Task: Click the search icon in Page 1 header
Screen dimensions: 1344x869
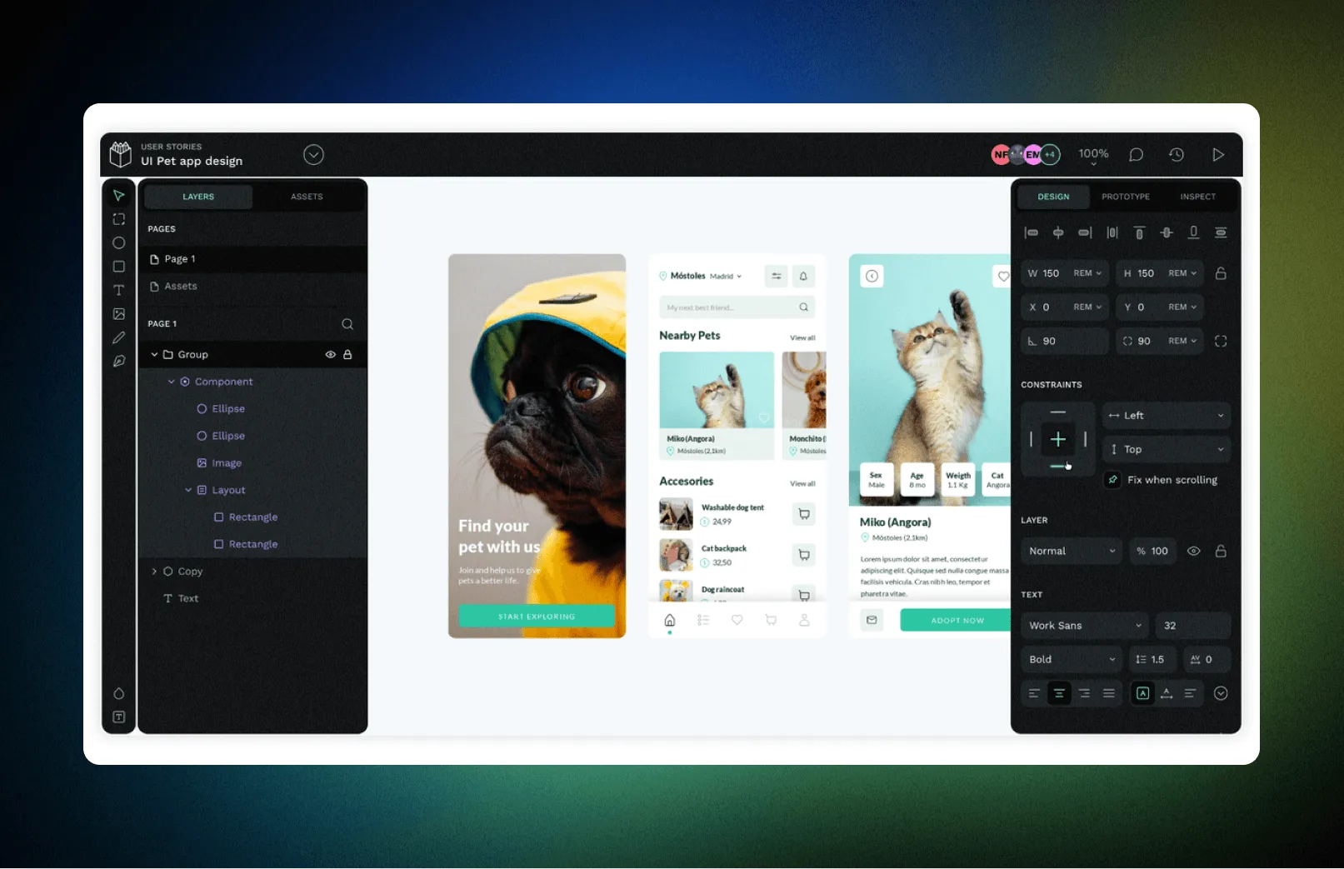Action: tap(347, 324)
